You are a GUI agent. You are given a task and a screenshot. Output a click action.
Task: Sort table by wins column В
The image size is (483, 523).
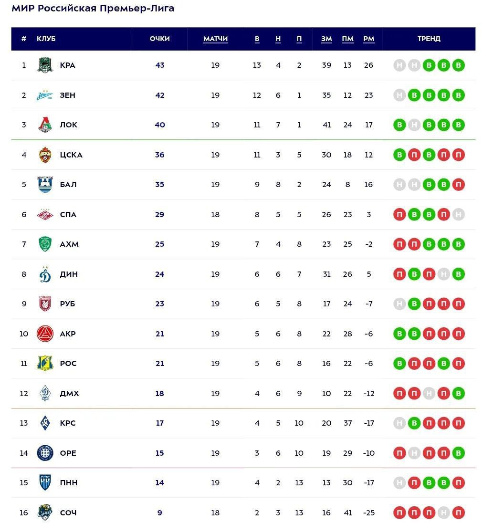point(257,39)
